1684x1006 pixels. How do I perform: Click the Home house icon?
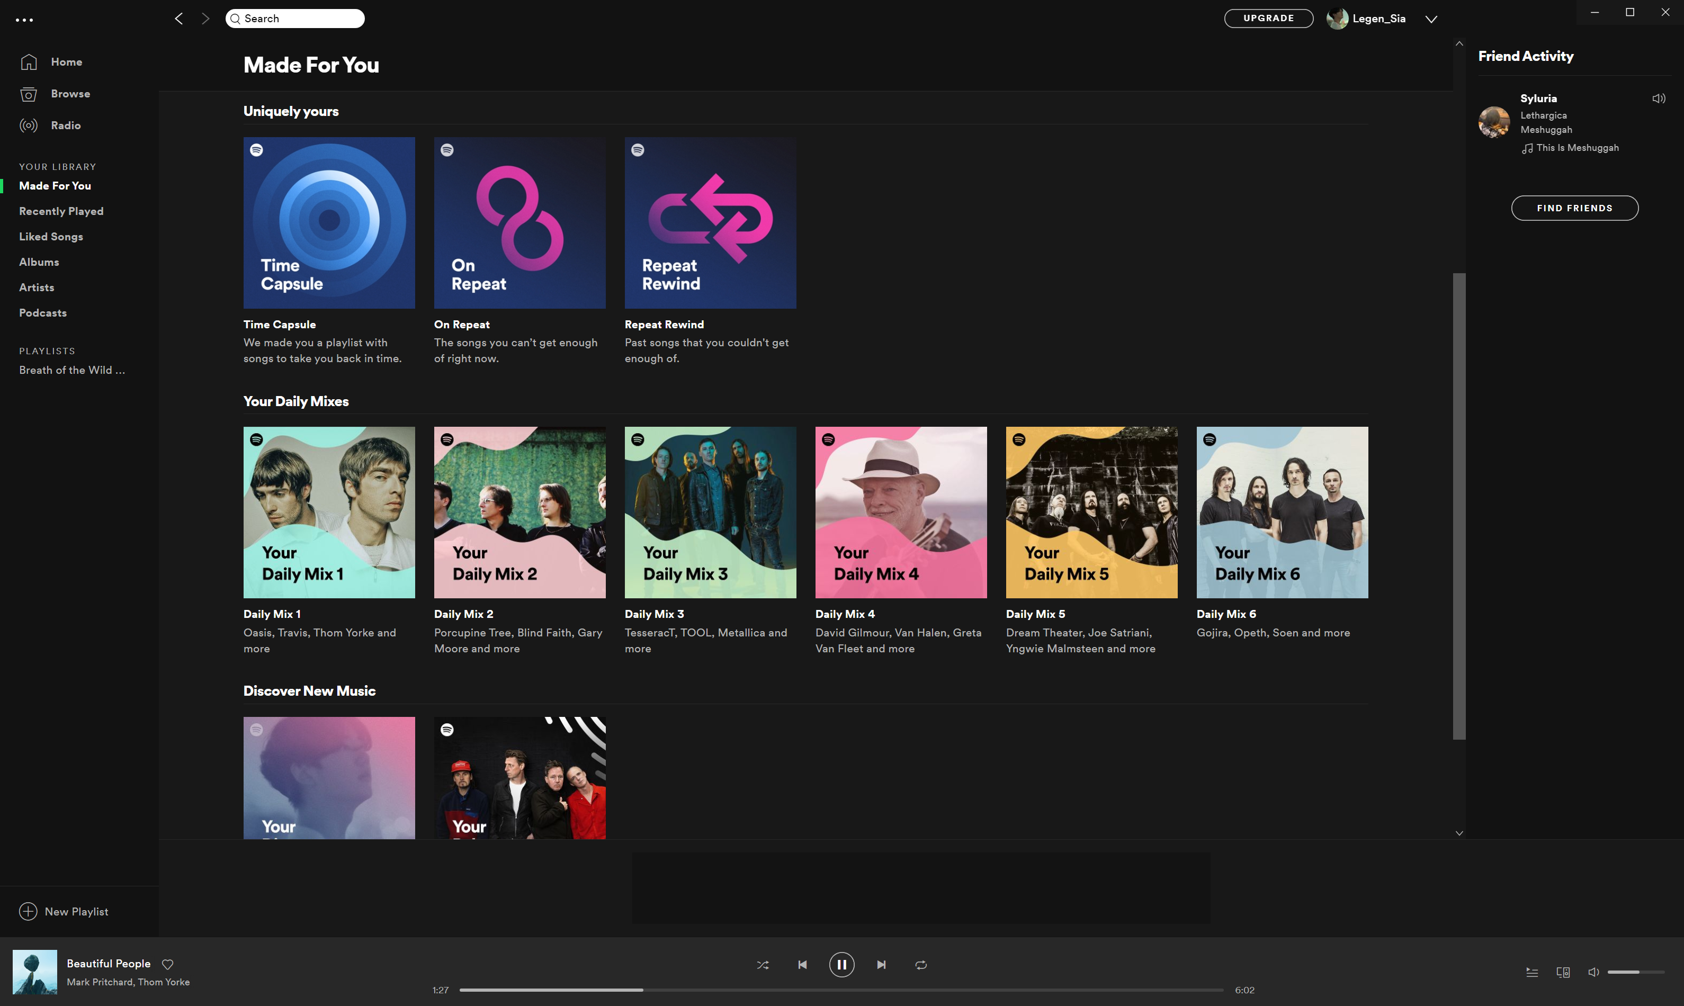click(x=29, y=62)
